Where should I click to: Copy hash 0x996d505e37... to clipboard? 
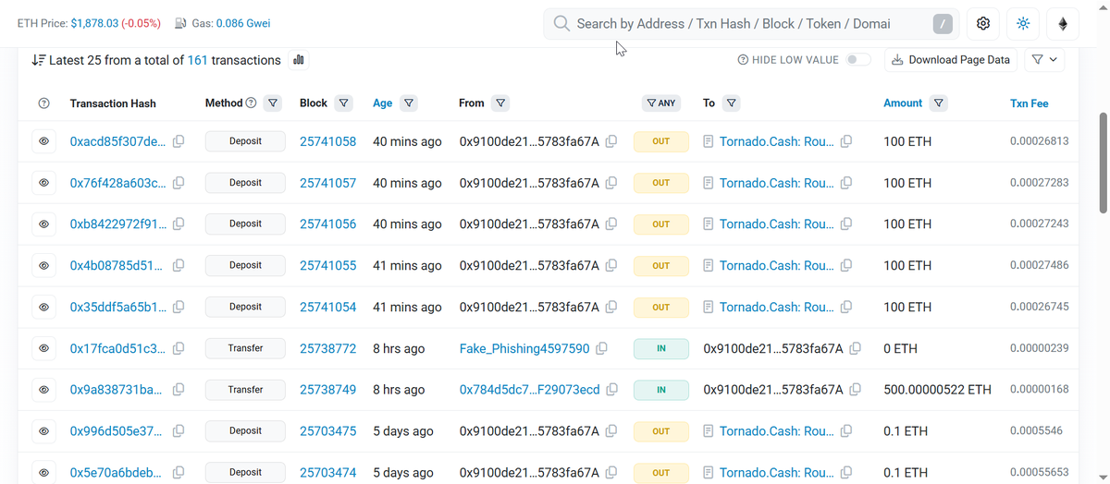(179, 431)
